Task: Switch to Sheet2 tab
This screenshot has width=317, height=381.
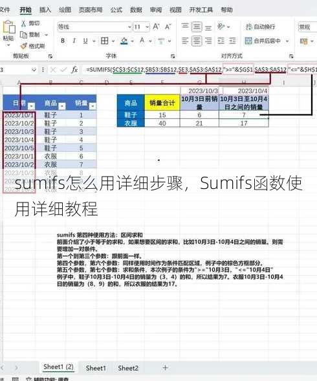Action: click(x=128, y=368)
